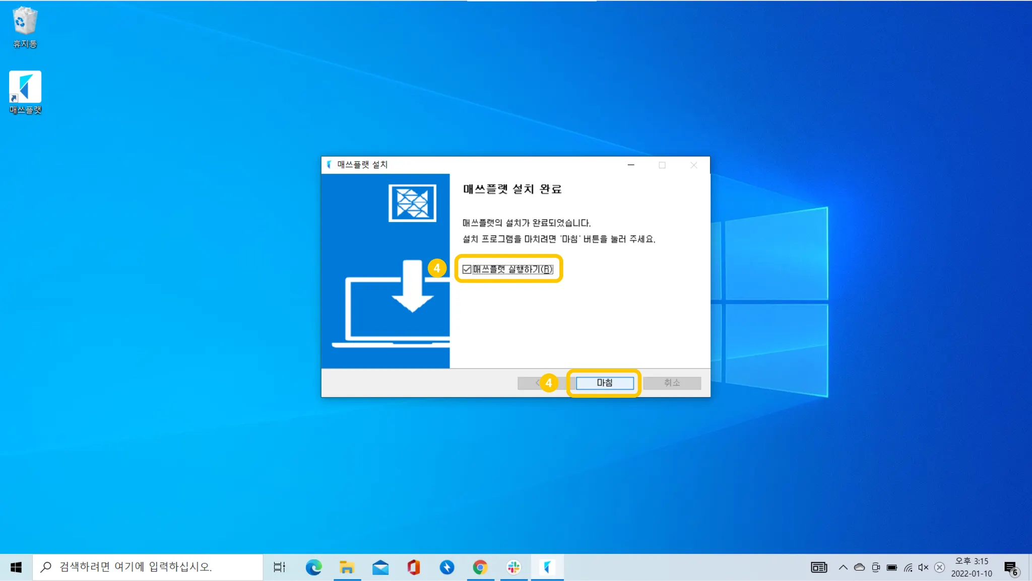Open Slack from the taskbar
The width and height of the screenshot is (1032, 581).
coord(513,567)
